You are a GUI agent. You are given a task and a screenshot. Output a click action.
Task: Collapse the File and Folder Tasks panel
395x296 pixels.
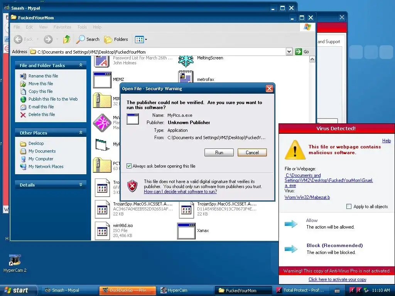click(81, 65)
